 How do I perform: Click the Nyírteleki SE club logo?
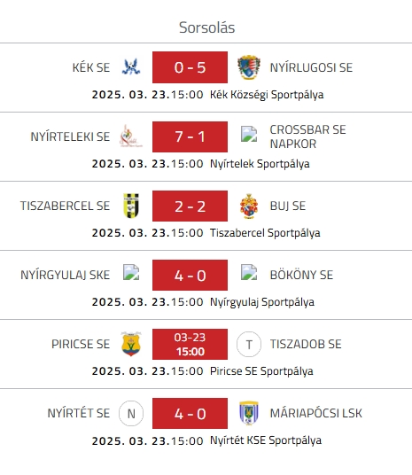coord(130,136)
